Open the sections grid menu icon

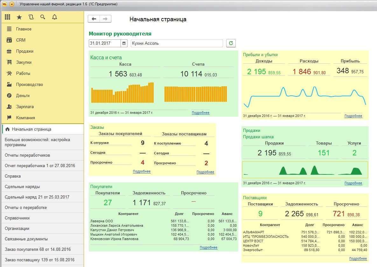pos(8,17)
